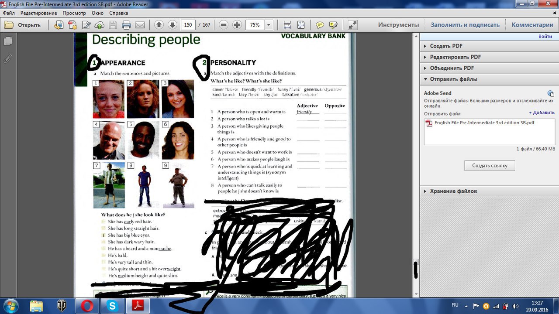This screenshot has height=314, width=559.
Task: Open the page thumbnails panel icon
Action: (x=8, y=41)
